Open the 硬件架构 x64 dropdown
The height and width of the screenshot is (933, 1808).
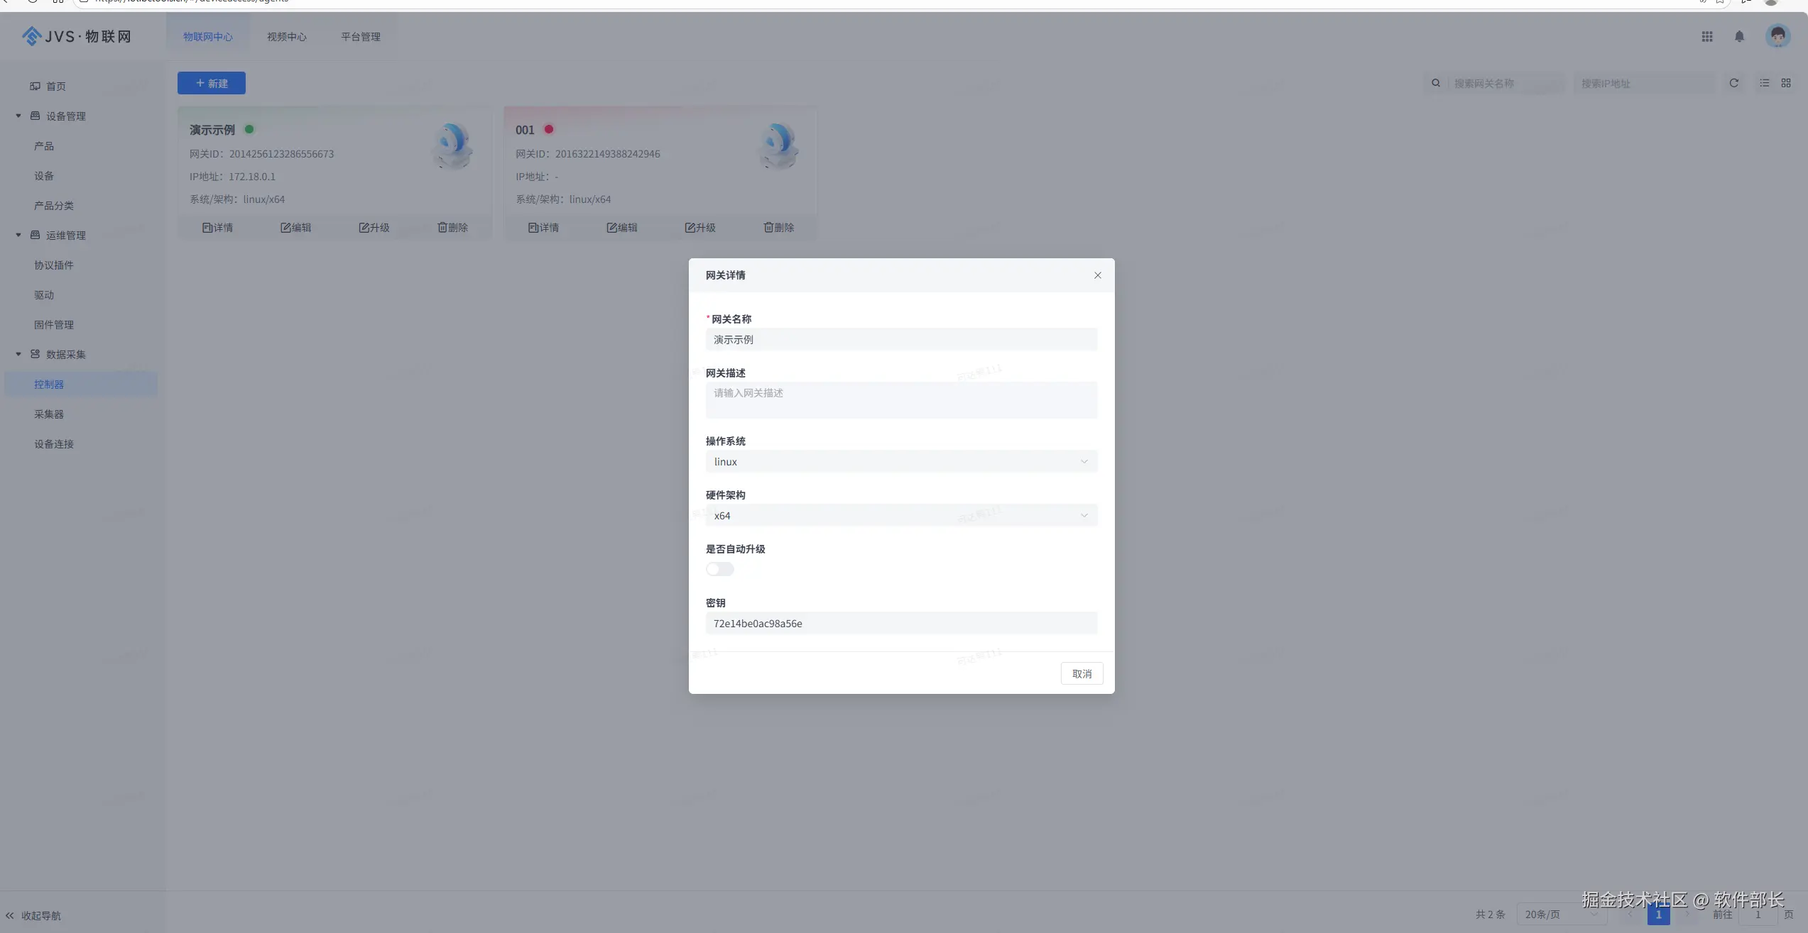(x=900, y=516)
